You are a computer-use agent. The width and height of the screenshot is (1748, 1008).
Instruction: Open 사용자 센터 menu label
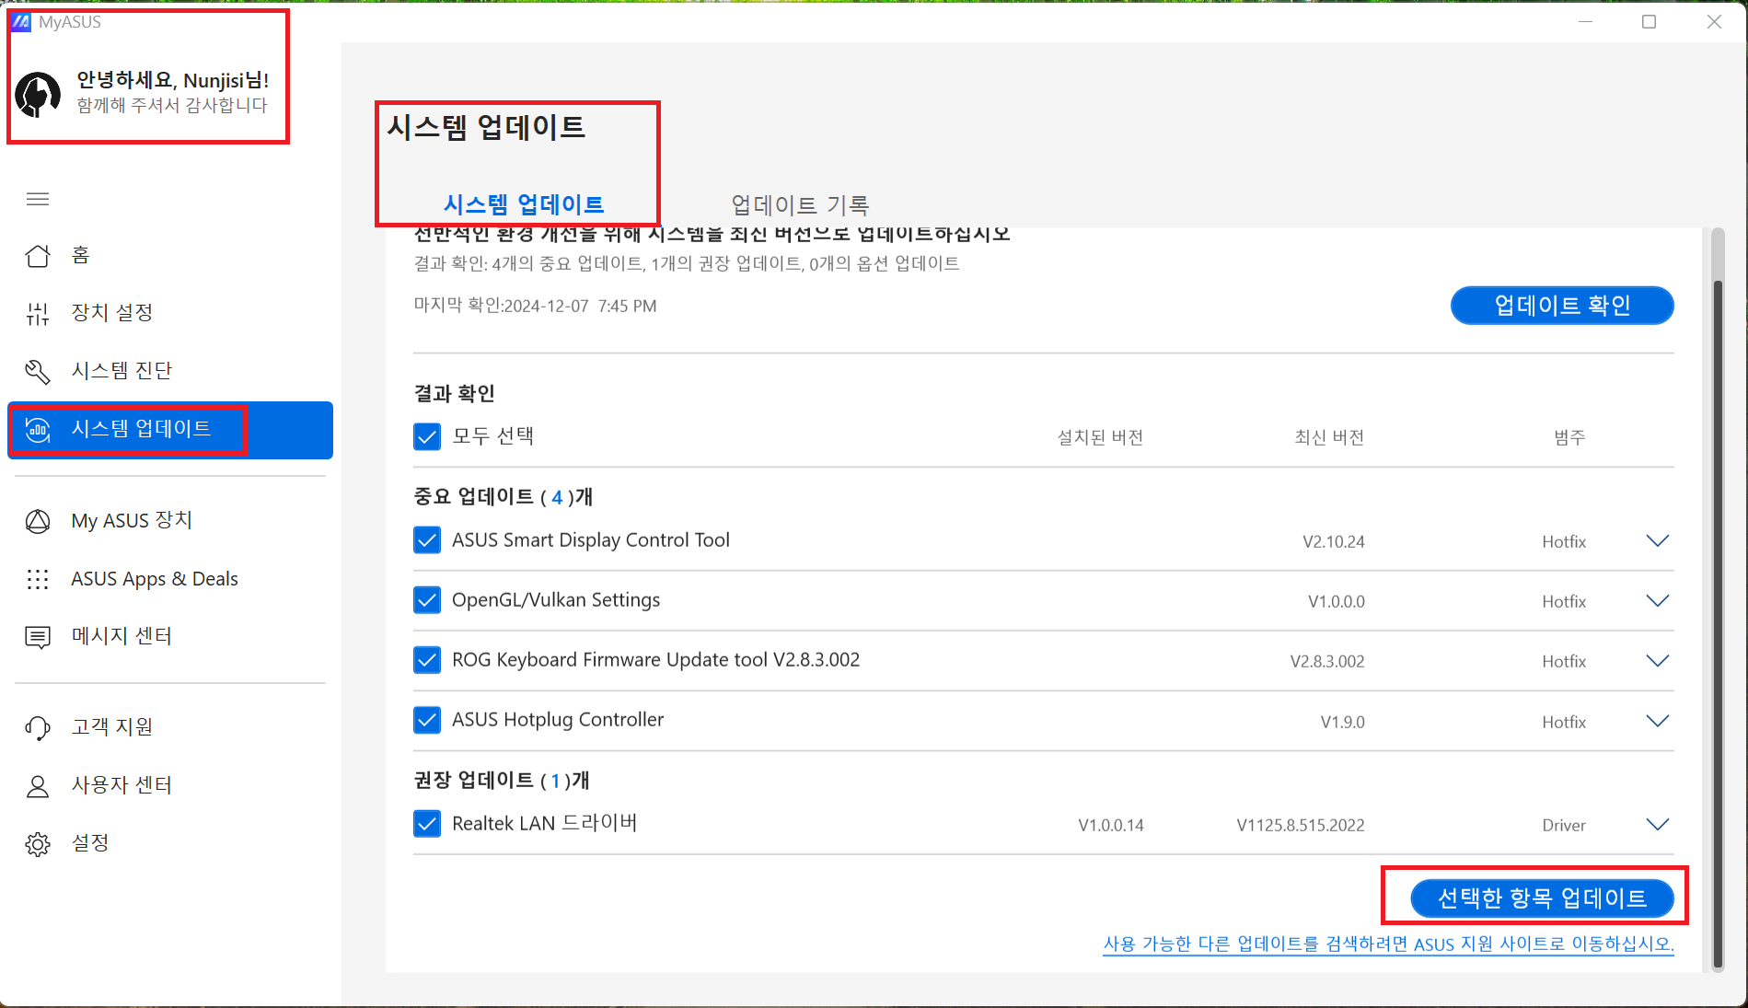[x=122, y=785]
